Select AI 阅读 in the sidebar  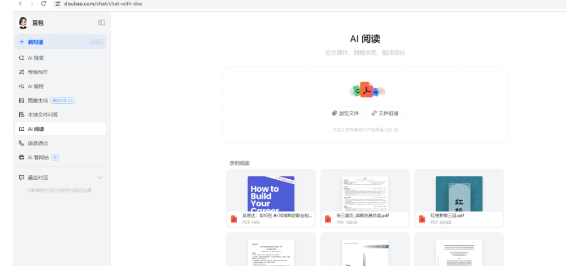[x=60, y=129]
